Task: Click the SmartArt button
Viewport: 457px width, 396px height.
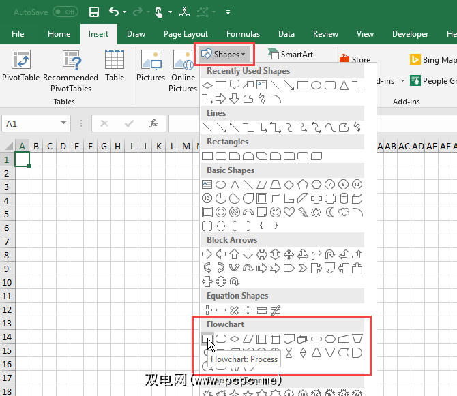Action: point(291,54)
